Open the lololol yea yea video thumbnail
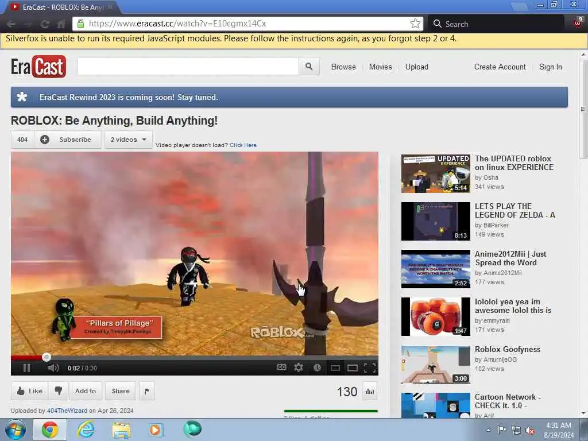This screenshot has width=588, height=441. (435, 316)
